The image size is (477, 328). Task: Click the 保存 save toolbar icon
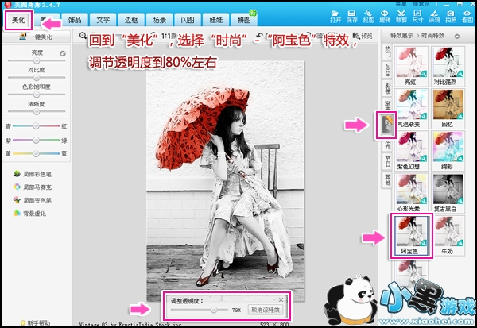[354, 17]
